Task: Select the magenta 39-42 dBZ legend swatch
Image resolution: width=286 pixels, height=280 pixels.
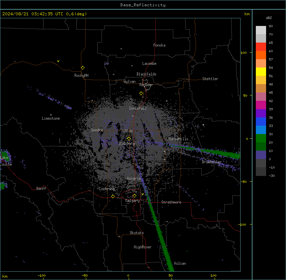Action: [x=261, y=105]
